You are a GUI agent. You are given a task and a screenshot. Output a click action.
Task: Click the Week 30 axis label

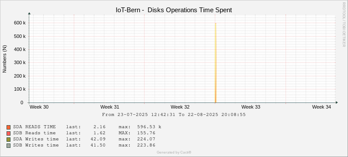tap(39, 107)
